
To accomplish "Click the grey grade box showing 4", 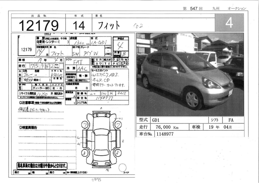I will click(230, 23).
